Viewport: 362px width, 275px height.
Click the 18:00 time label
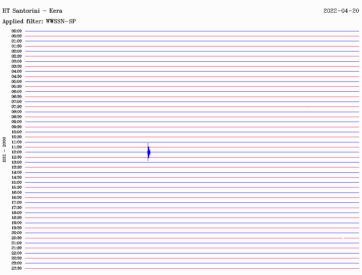[x=17, y=213]
